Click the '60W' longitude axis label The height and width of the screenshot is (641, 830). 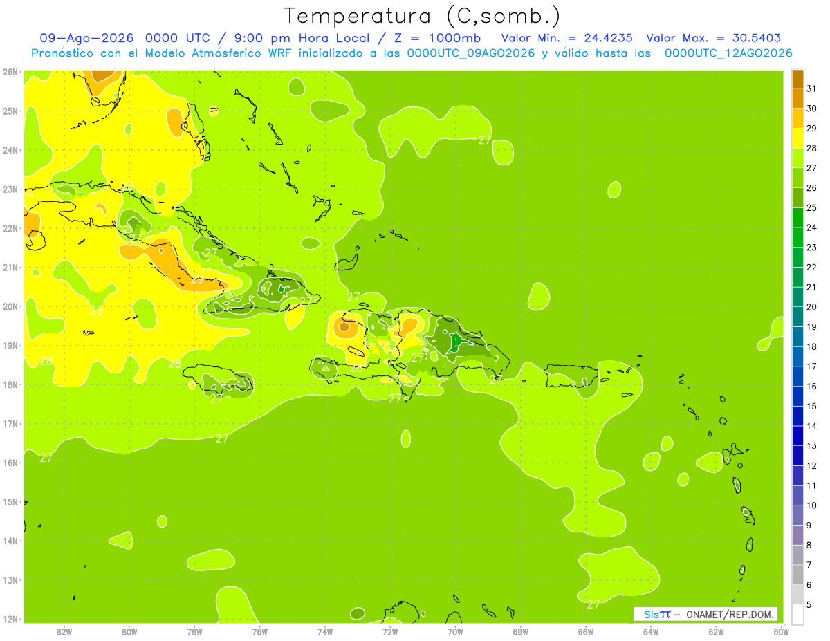pos(782,631)
